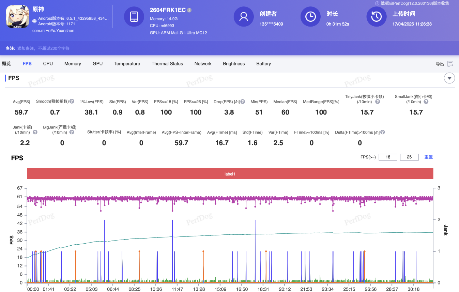Click the red label1 bar
Viewport: 459px width, 292px height.
pos(230,174)
